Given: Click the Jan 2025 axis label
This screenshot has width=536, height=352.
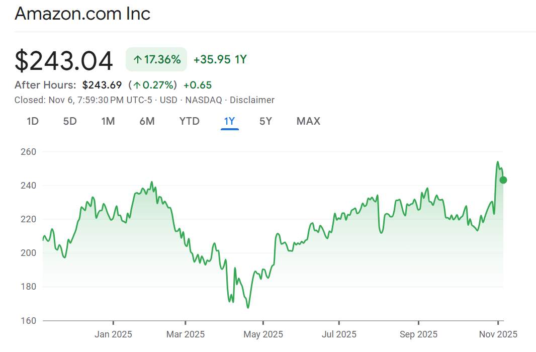Looking at the screenshot, I should (x=113, y=334).
